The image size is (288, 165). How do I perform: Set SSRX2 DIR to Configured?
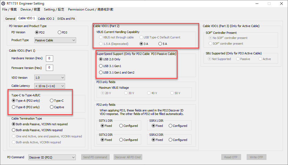tap(171, 140)
